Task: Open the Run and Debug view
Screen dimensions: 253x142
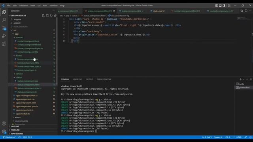Action: tap(4, 36)
